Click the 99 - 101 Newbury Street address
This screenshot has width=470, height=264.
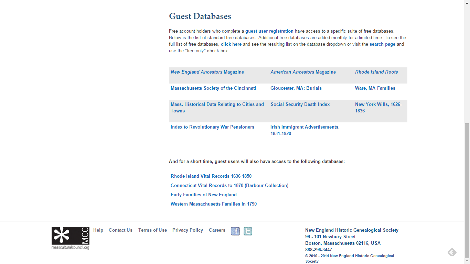[330, 236]
